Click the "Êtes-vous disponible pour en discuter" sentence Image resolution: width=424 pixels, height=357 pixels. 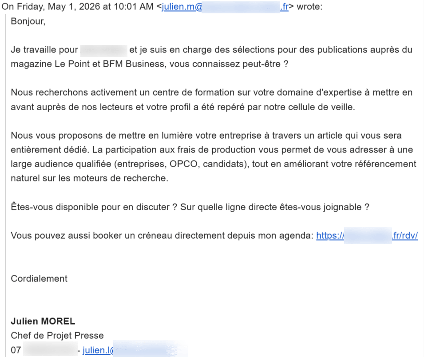[x=94, y=207]
